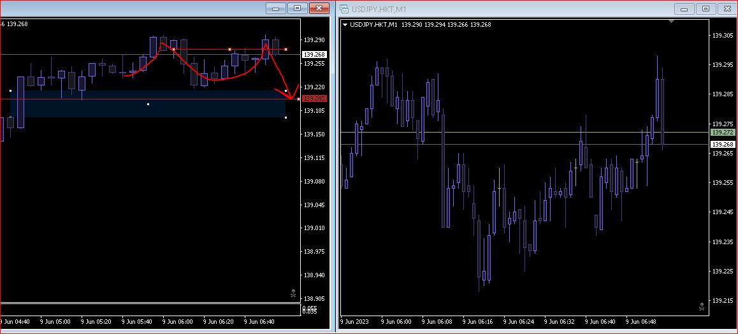Click the 139.285 axis label on right chart
The width and height of the screenshot is (738, 334).
click(723, 94)
